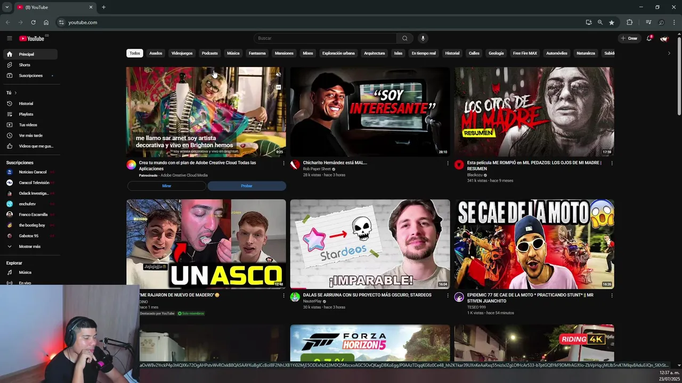Open the YouTube hamburger guide menu
The width and height of the screenshot is (682, 383).
[9, 38]
